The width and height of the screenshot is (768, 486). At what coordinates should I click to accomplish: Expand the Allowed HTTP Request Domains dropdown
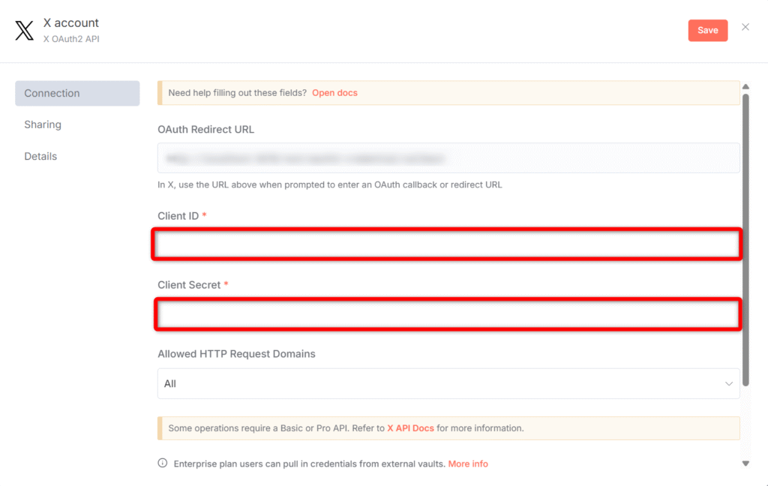point(448,383)
